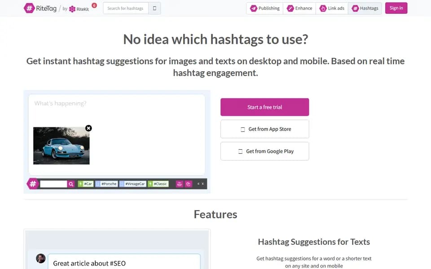Click the magnifier search icon in toolbar
431x269 pixels.
[x=71, y=184]
